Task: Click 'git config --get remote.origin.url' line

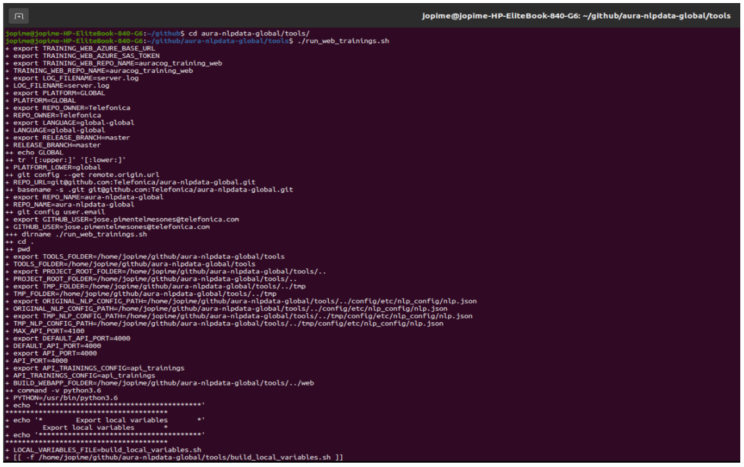Action: [x=83, y=175]
